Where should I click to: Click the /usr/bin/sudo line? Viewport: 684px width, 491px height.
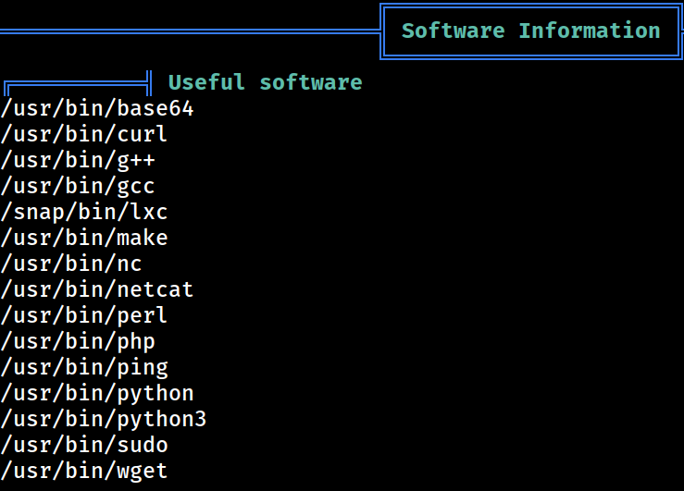[x=84, y=446]
